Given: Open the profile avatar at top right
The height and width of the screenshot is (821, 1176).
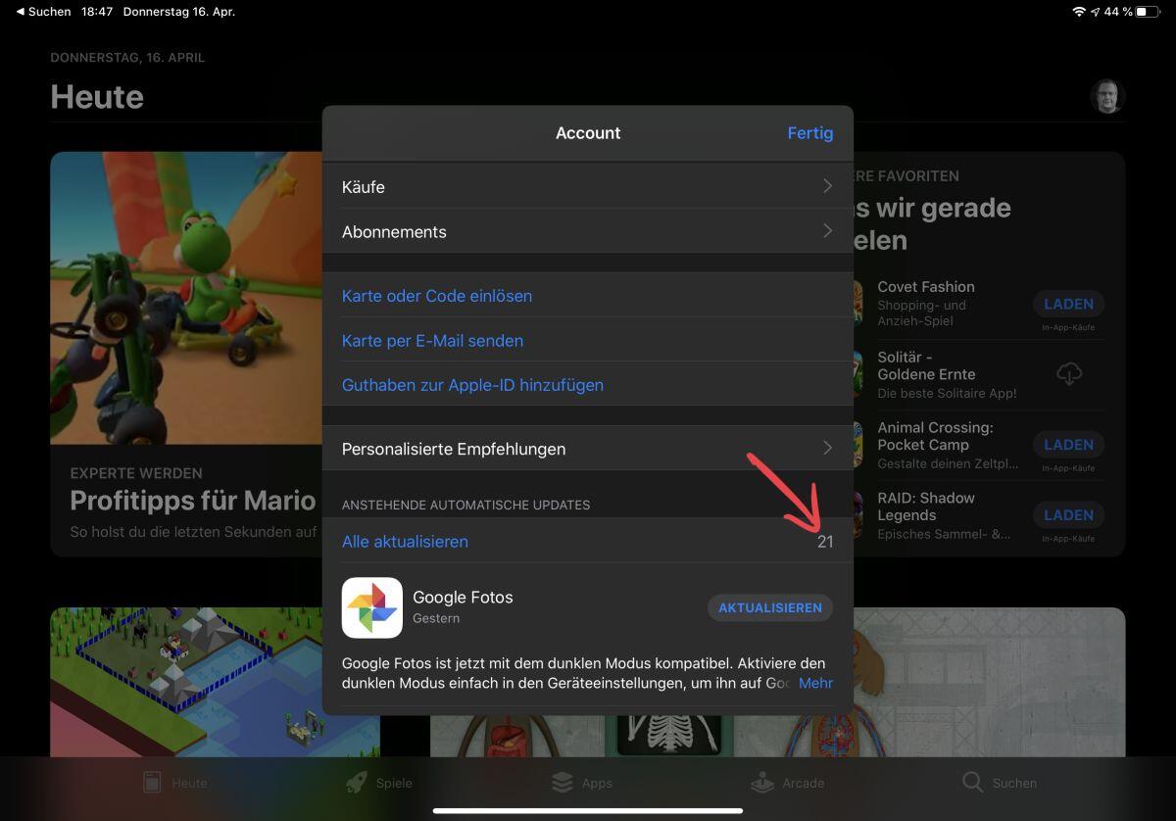Looking at the screenshot, I should coord(1107,97).
